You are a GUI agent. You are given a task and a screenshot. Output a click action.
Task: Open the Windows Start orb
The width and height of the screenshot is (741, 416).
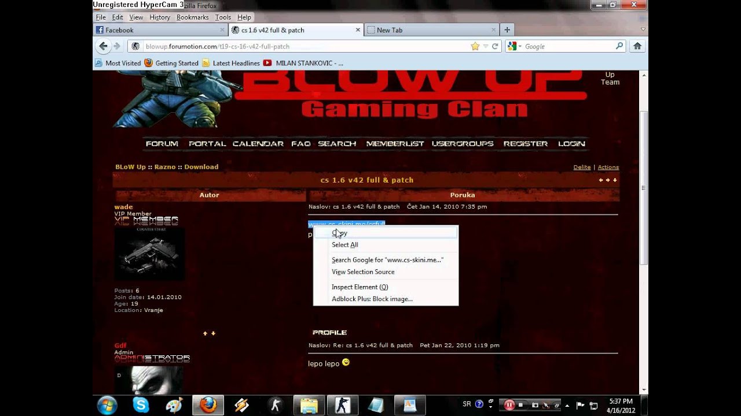coord(107,405)
